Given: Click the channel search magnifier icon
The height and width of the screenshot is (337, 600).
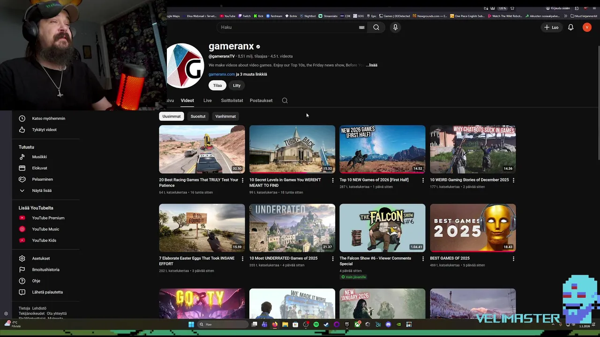Looking at the screenshot, I should [285, 100].
